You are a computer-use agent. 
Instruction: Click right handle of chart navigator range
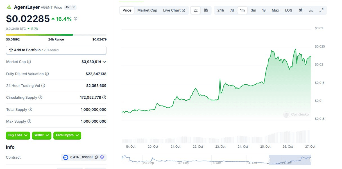311,160
